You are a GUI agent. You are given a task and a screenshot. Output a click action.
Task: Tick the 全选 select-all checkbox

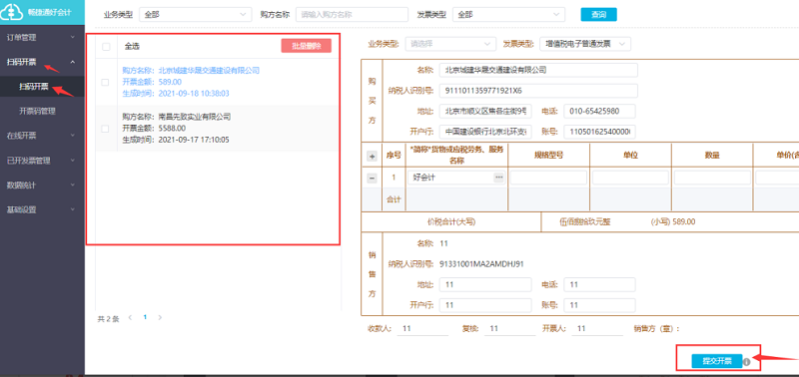click(106, 47)
